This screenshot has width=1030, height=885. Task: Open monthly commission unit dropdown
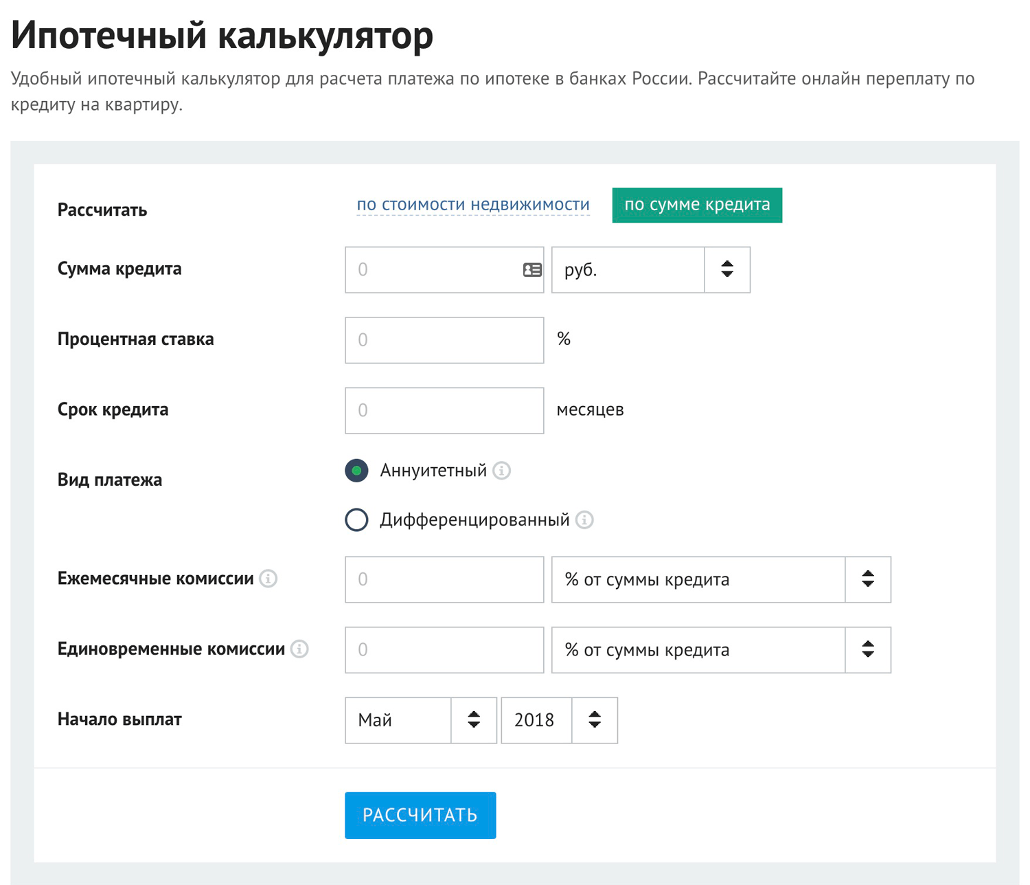pyautogui.click(x=721, y=580)
